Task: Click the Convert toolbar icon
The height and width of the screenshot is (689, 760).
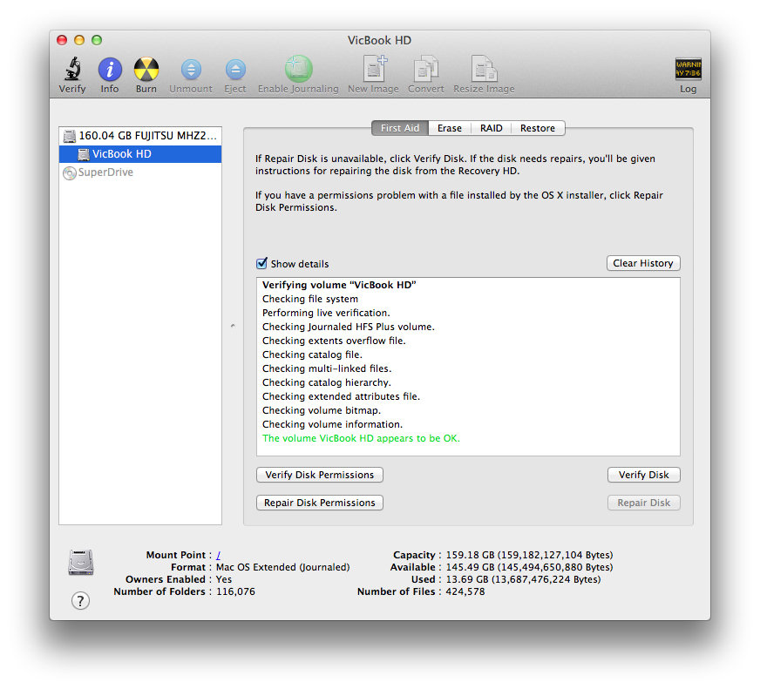Action: coord(425,69)
